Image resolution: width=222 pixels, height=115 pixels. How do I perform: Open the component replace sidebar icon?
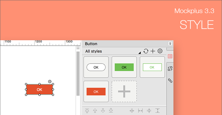[x=170, y=68]
